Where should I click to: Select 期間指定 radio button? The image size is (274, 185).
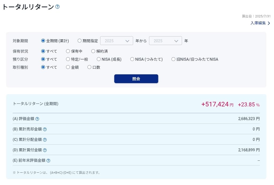tap(79, 41)
